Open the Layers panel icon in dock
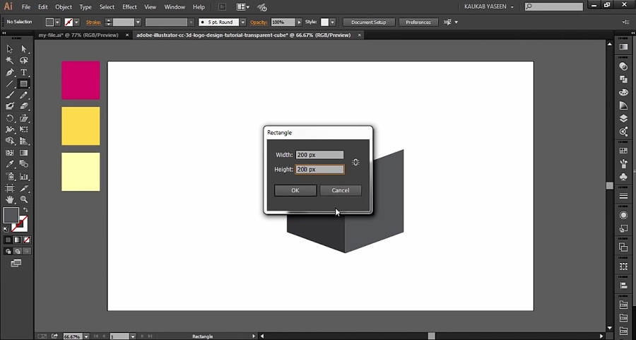Image resolution: width=636 pixels, height=340 pixels. (623, 119)
